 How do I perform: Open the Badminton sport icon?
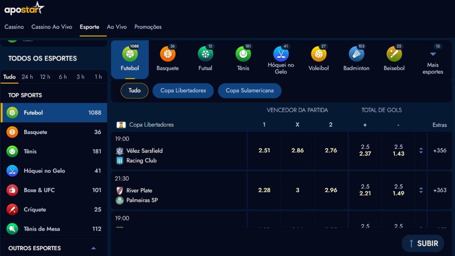click(356, 54)
